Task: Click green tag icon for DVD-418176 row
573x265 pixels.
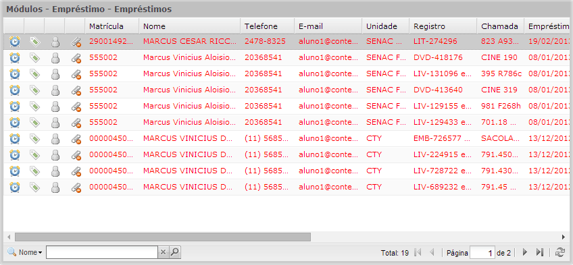Action: (x=34, y=57)
